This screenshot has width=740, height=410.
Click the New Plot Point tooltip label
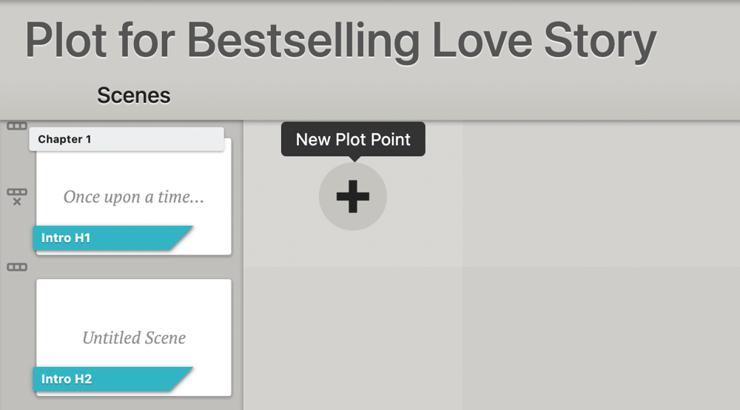tap(353, 139)
